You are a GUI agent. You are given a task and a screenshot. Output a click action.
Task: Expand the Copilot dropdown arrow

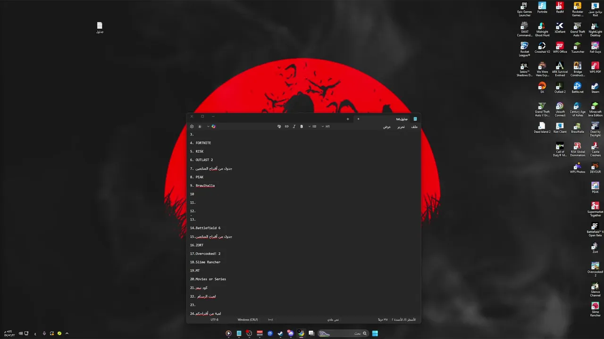pyautogui.click(x=208, y=126)
